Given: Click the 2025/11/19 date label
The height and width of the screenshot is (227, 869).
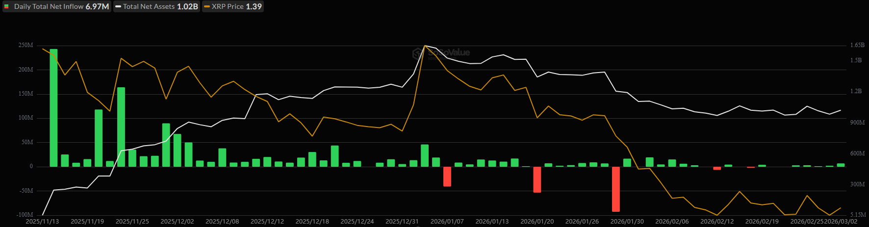Looking at the screenshot, I should pos(87,222).
